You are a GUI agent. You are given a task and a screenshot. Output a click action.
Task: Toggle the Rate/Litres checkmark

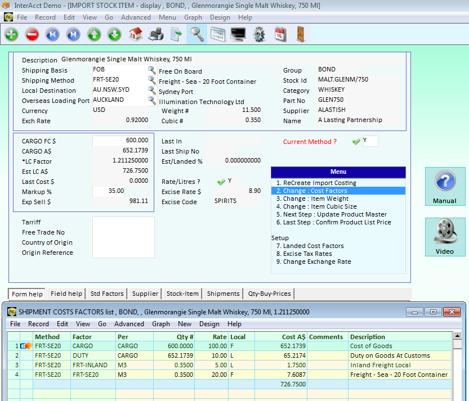[x=221, y=182]
